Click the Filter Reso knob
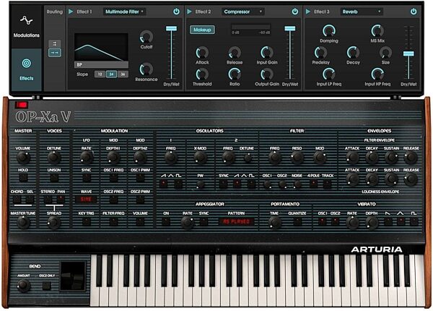Viewport: 433px width, 311px height. pyautogui.click(x=297, y=157)
